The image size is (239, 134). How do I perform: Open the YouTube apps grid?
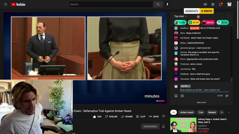[x=213, y=4]
